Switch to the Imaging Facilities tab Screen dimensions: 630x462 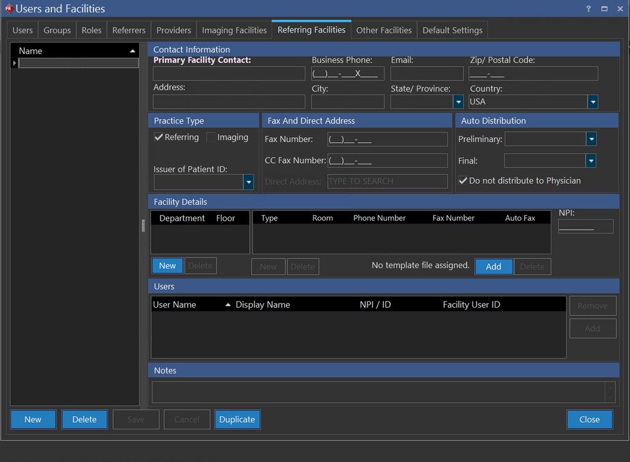coord(234,30)
